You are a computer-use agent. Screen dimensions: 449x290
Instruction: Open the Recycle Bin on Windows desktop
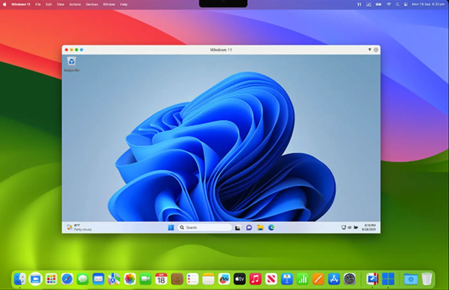click(x=72, y=64)
